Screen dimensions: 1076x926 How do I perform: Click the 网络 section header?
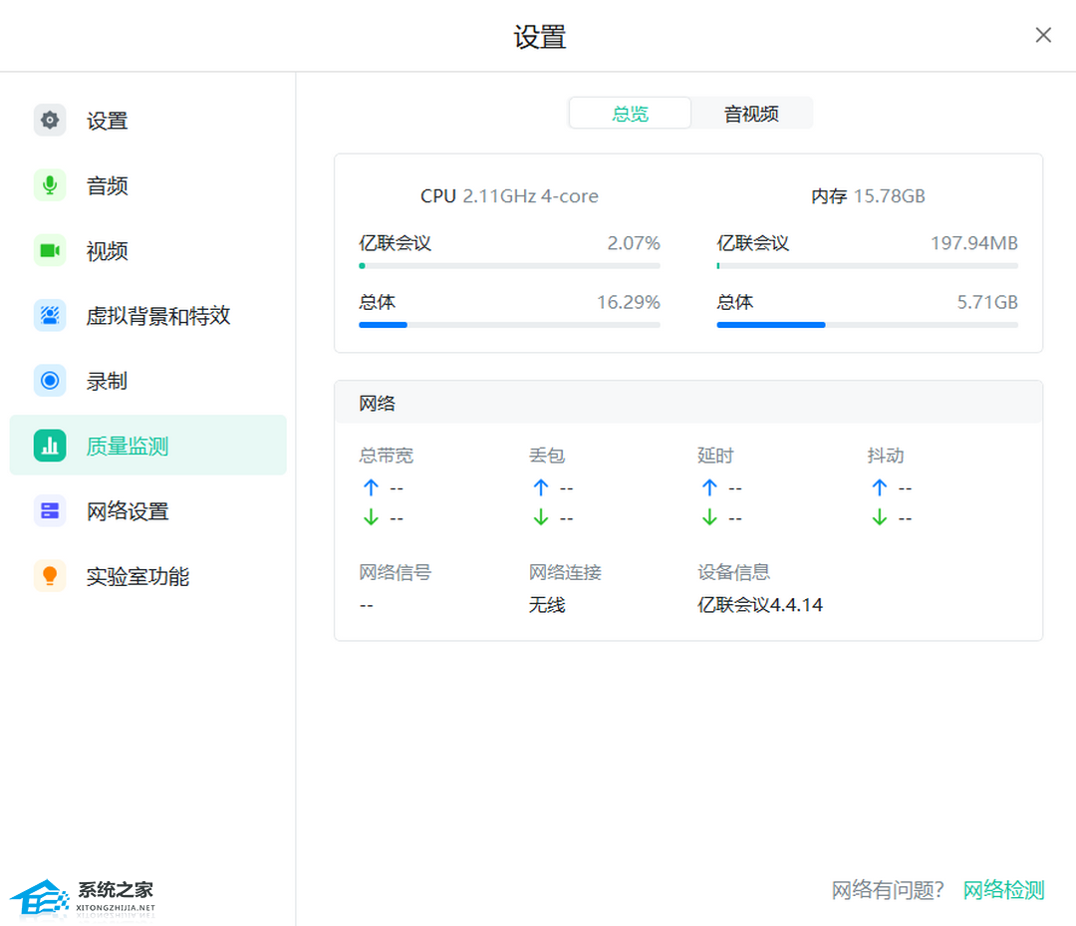pos(688,403)
